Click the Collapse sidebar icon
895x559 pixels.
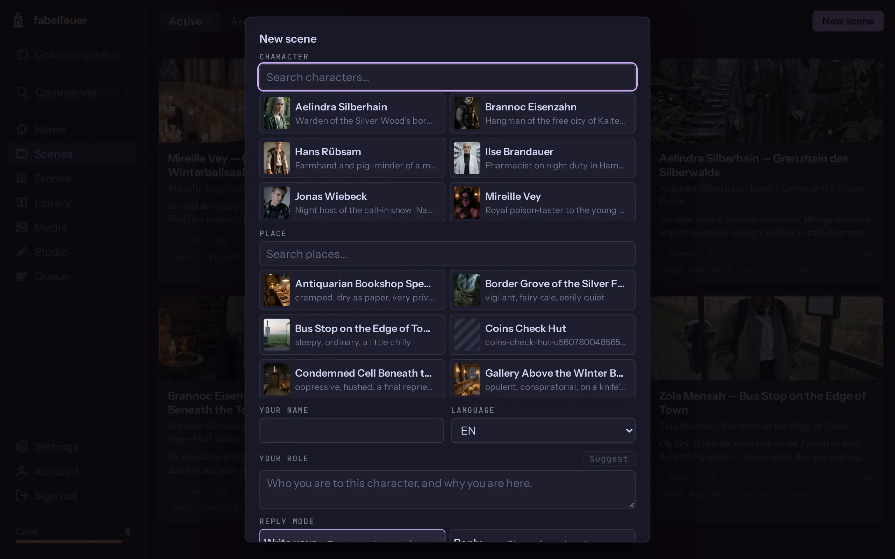[22, 55]
